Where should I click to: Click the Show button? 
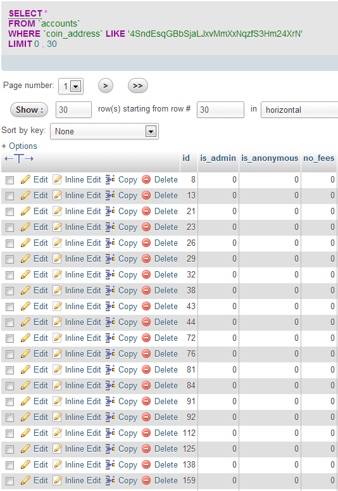point(29,110)
